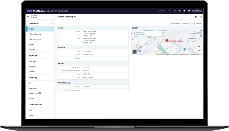229x131 pixels.
Task: Open Kwalificaties under Naleving
Action: [33, 88]
